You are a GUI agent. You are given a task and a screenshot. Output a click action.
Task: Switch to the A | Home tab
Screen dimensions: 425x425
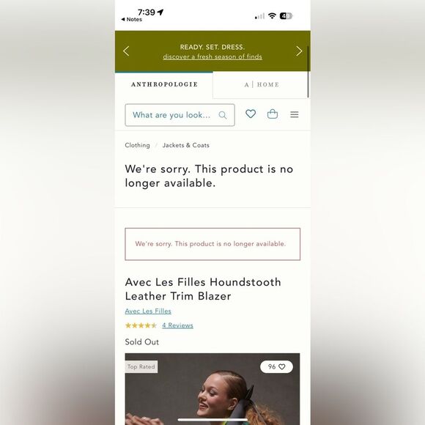click(x=262, y=85)
